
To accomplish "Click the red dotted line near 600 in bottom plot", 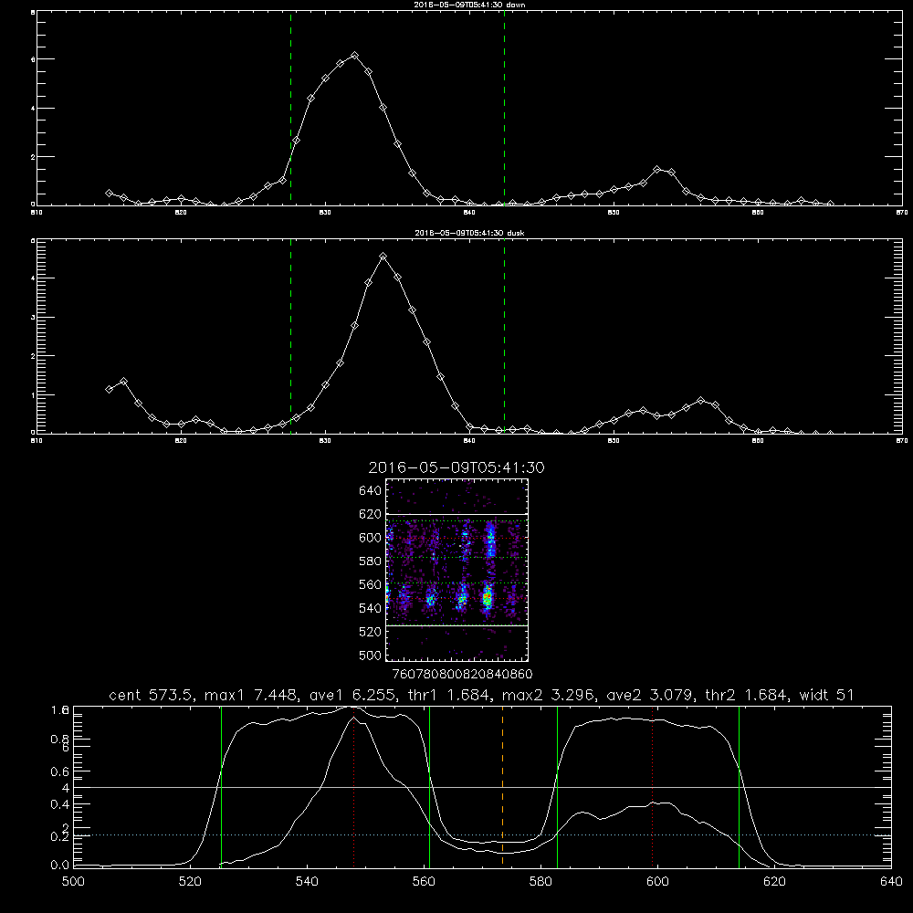I will [x=652, y=787].
